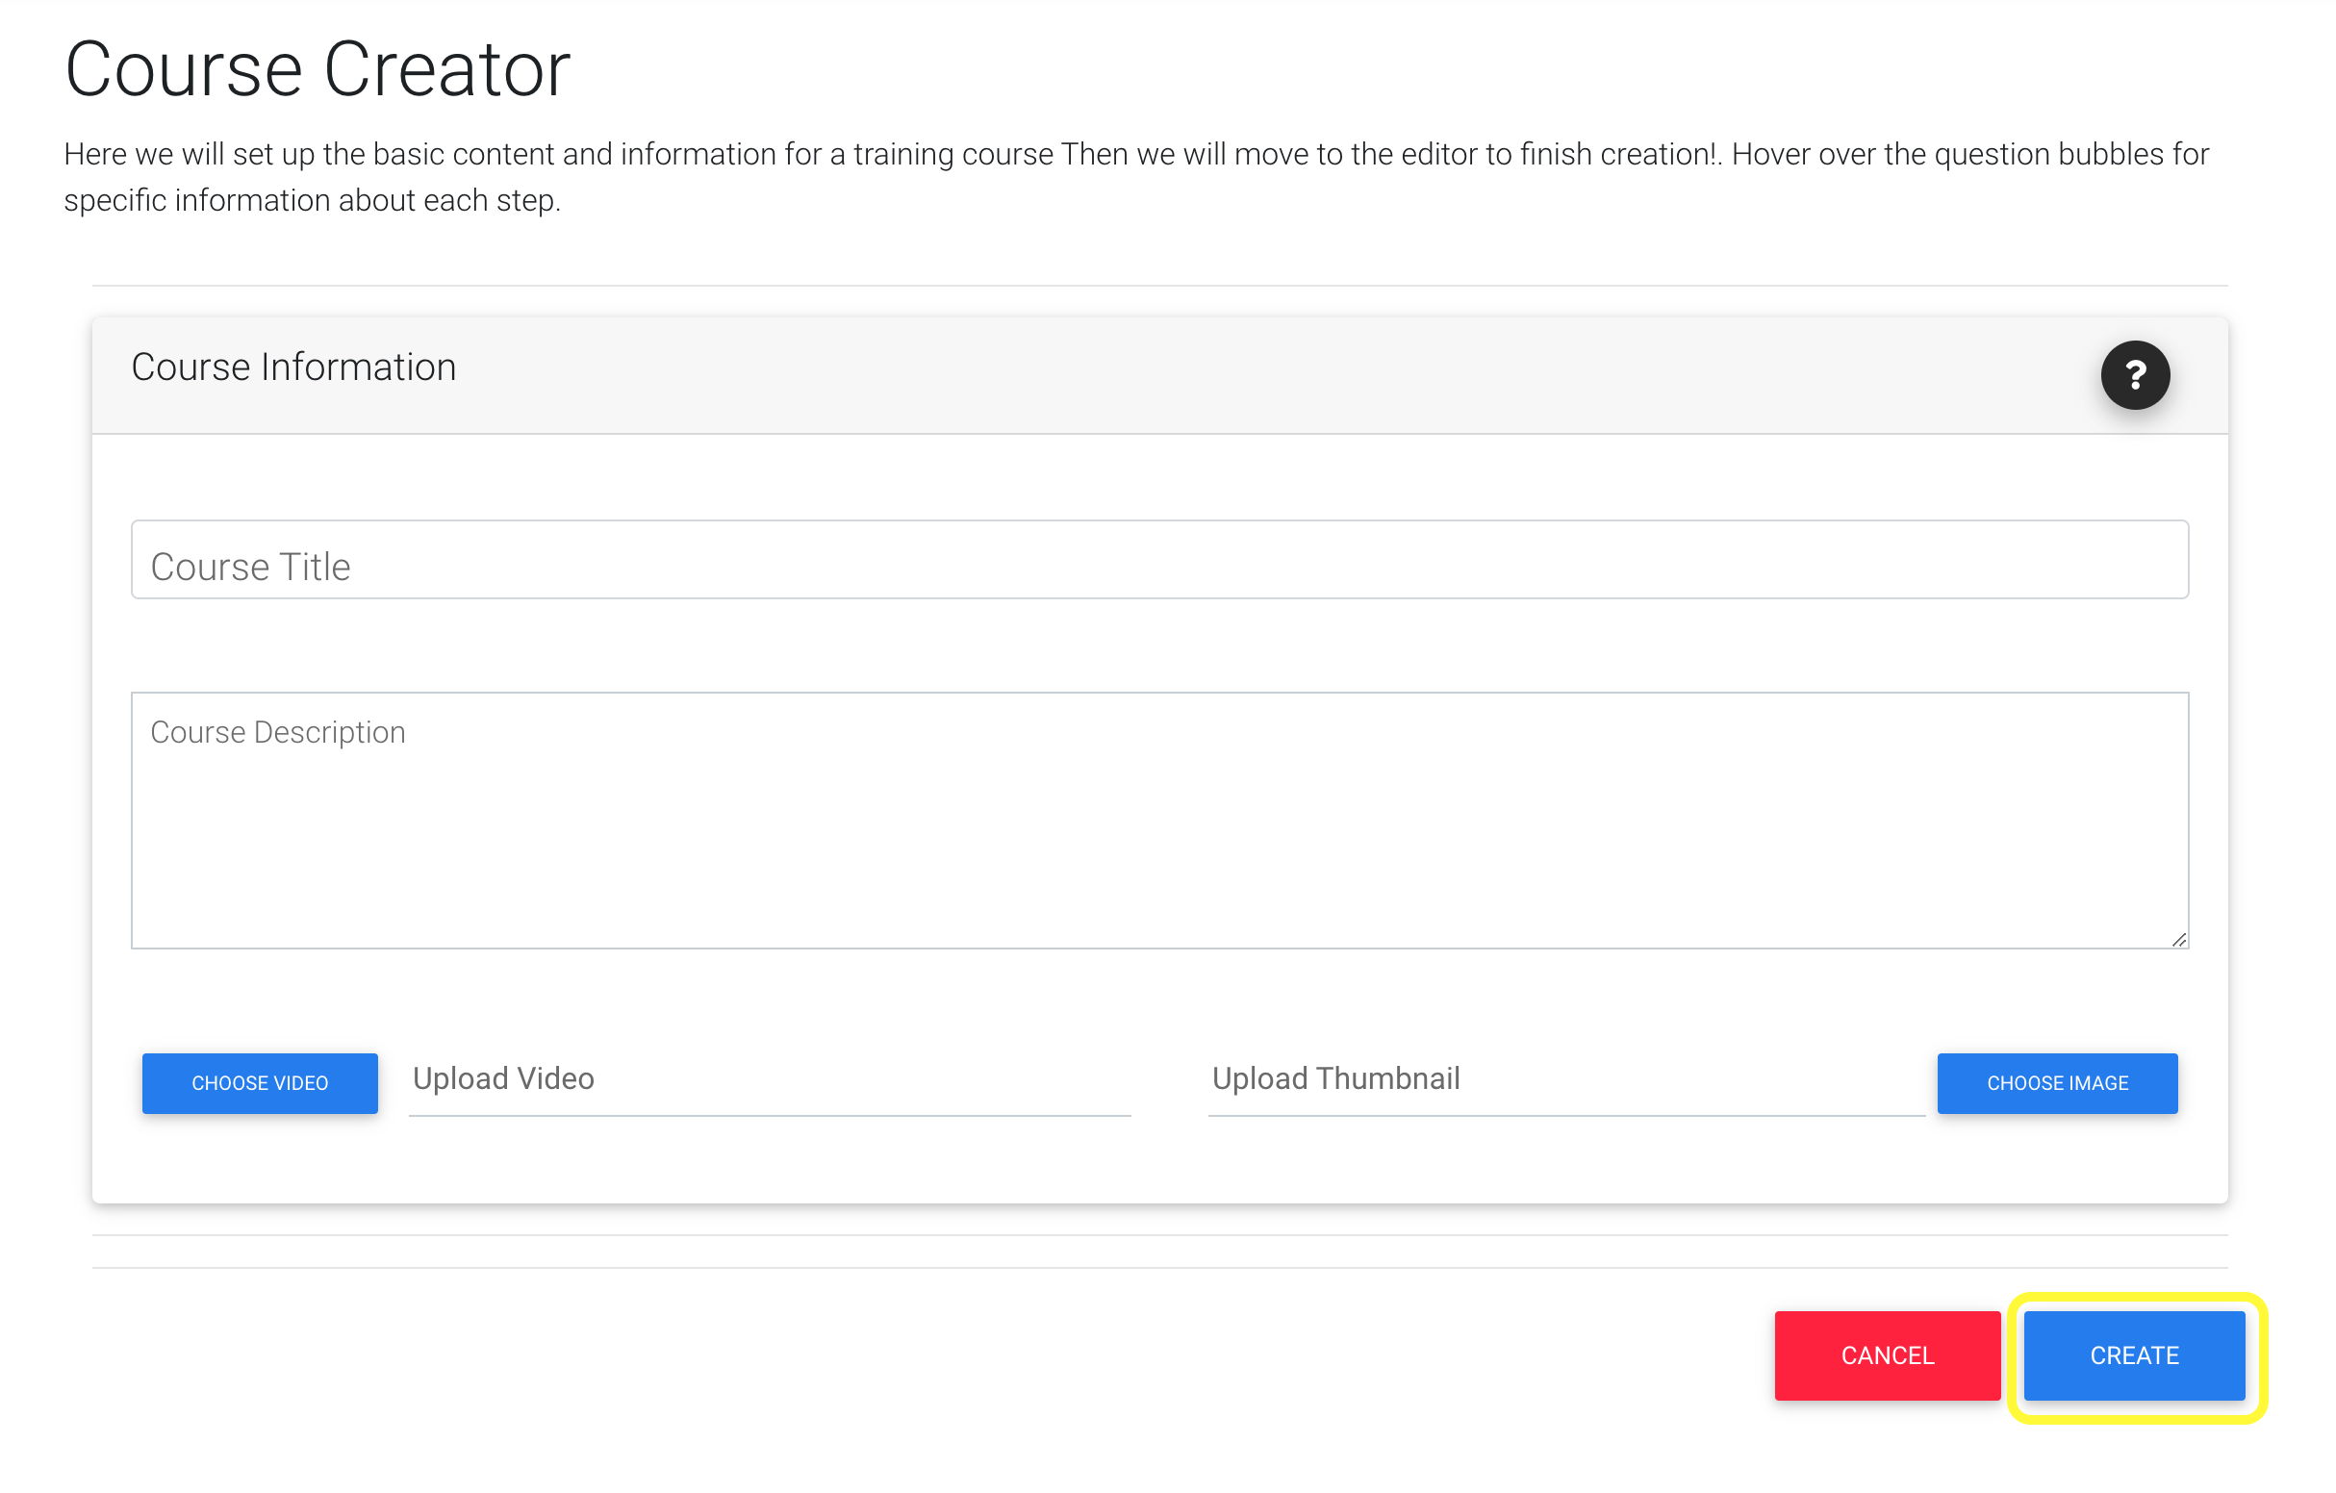Click the Course Description resize handle

2178,939
